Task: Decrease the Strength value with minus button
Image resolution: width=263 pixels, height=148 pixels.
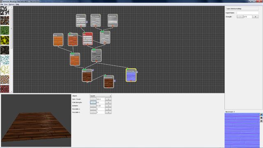Action: tap(240, 17)
